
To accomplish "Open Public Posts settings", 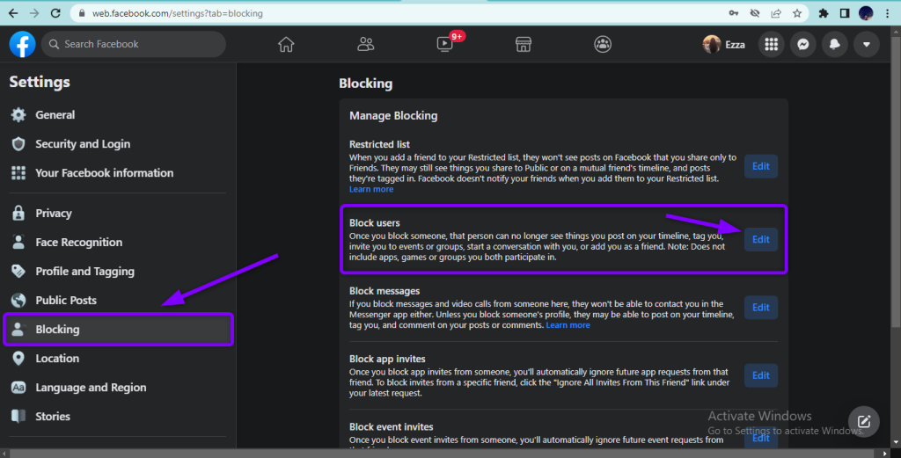I will [x=118, y=300].
